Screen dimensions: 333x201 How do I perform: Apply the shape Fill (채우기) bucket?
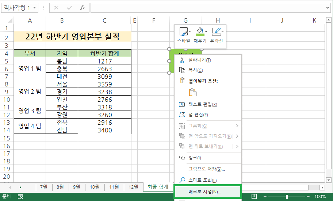coord(200,31)
